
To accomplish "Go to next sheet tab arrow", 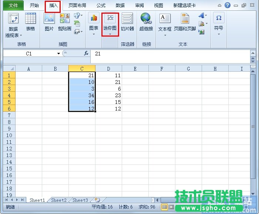I will tap(17, 200).
